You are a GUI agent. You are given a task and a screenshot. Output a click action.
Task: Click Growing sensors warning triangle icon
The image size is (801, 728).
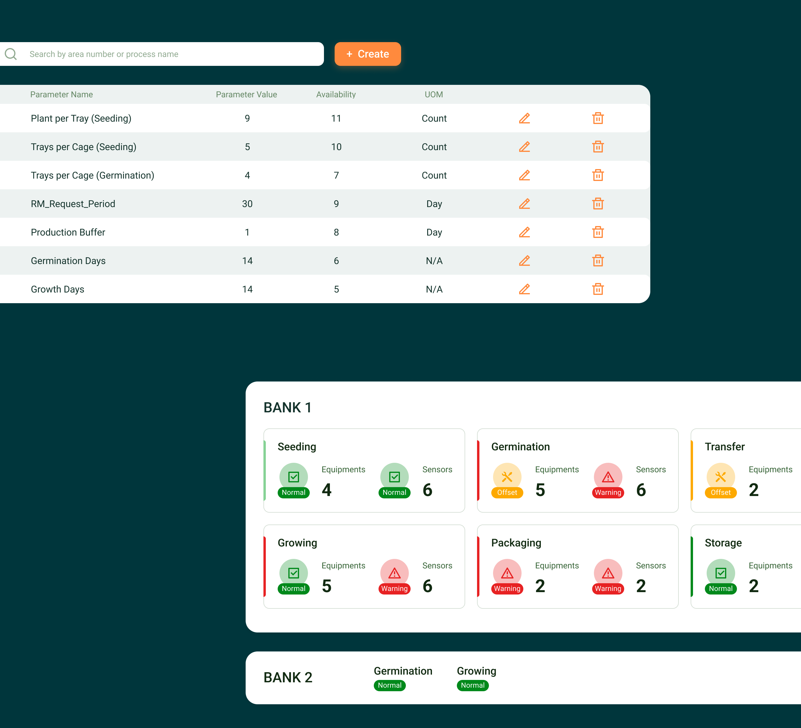[395, 573]
